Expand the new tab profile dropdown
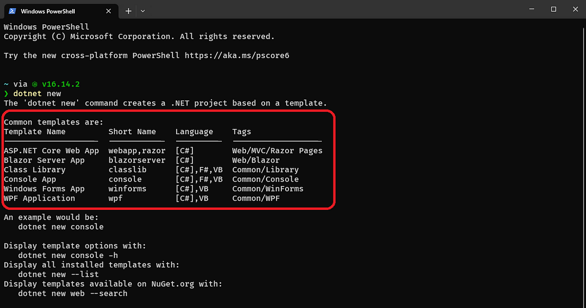 tap(143, 11)
